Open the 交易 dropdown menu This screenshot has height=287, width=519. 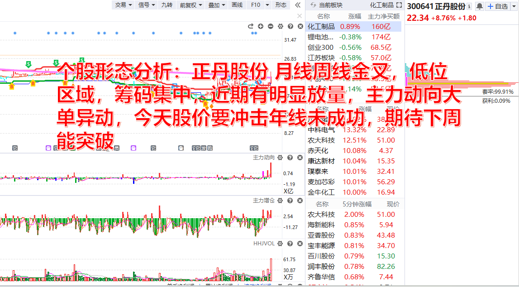[123, 5]
